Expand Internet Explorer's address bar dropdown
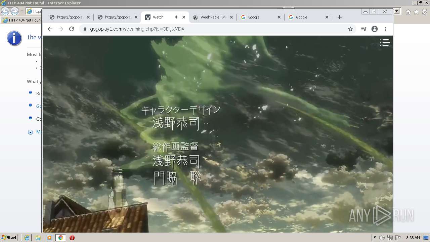 397,11
